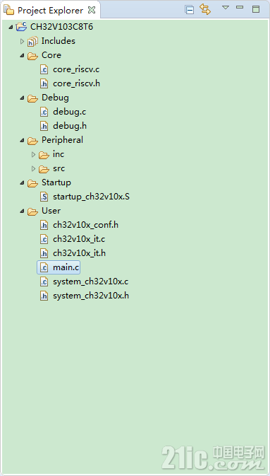Select core_riscv.h file name
Screen dimensions: 270x476
pos(77,83)
